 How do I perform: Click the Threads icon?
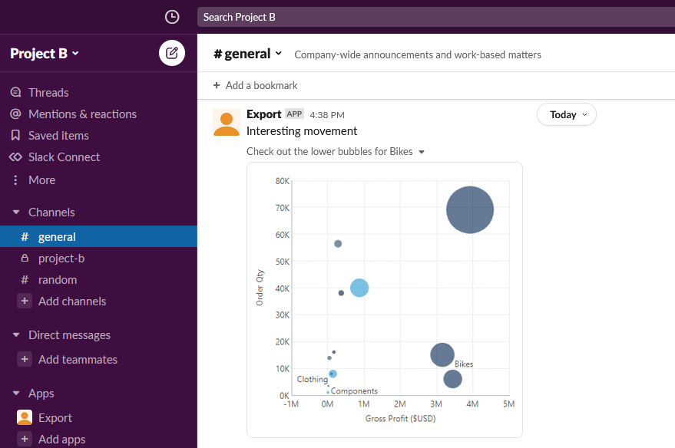pyautogui.click(x=15, y=92)
